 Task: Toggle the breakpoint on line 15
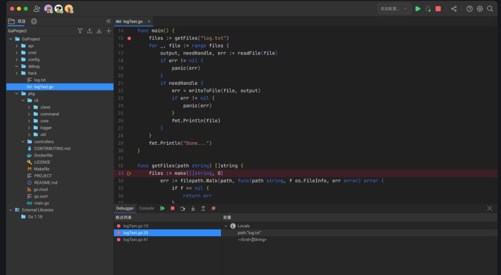(129, 38)
